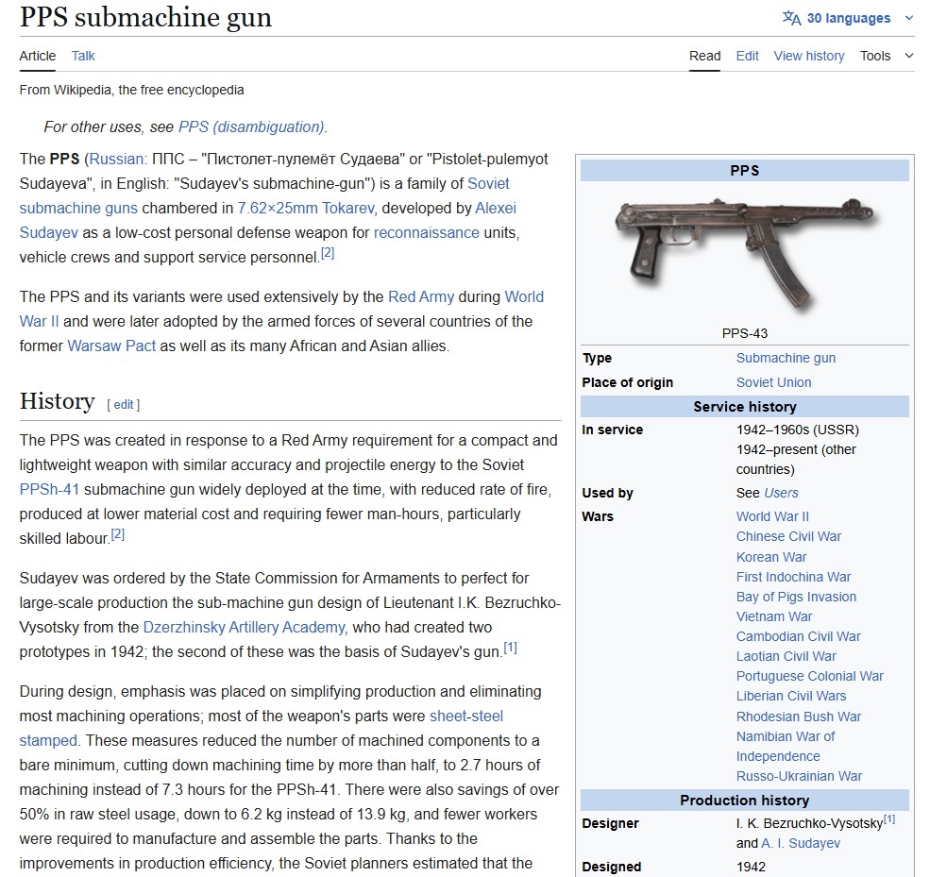This screenshot has width=930, height=877.
Task: Select the Read tab
Action: (704, 56)
